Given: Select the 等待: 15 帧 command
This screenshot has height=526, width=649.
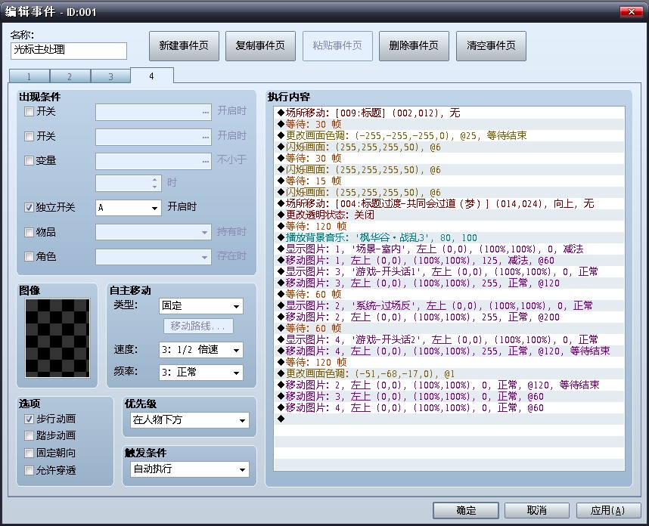Looking at the screenshot, I should tap(449, 181).
